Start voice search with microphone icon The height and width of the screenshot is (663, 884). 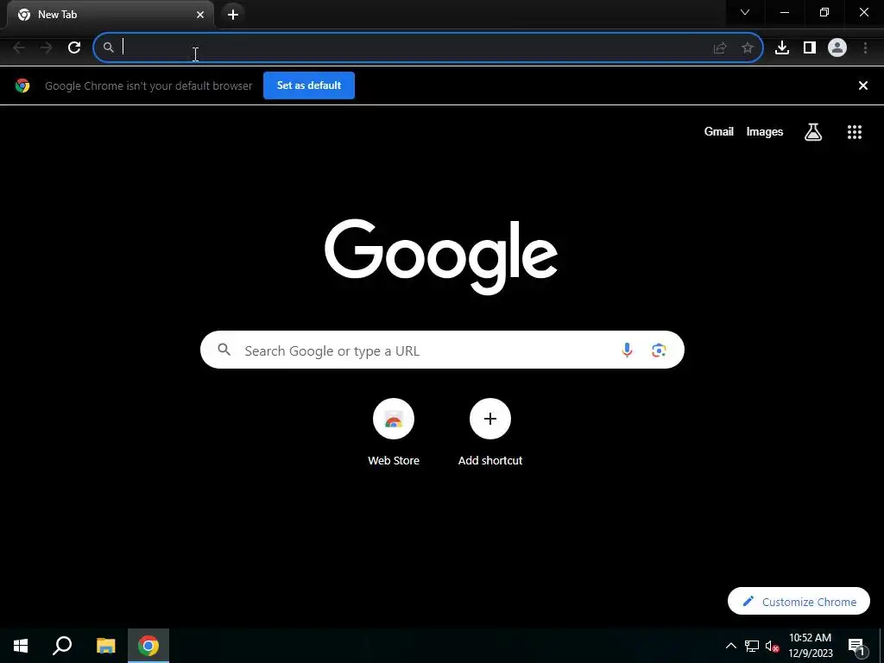click(627, 350)
